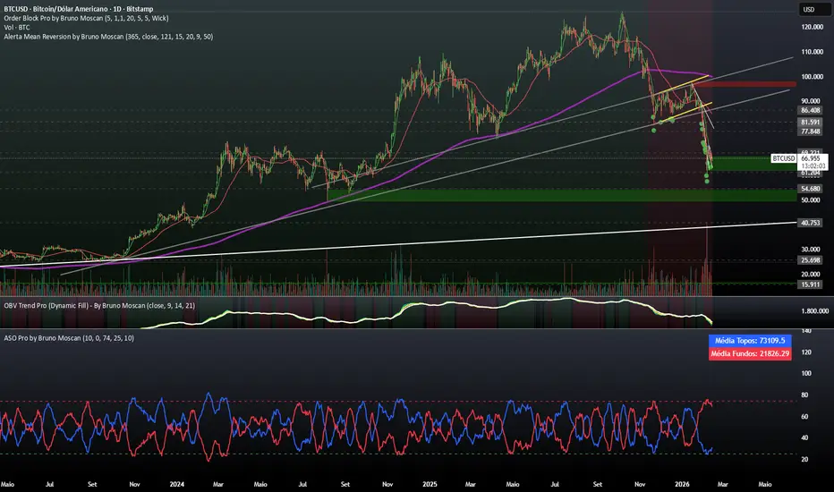The height and width of the screenshot is (492, 834).
Task: Select the 40.753 trendline price label
Action: [810, 223]
